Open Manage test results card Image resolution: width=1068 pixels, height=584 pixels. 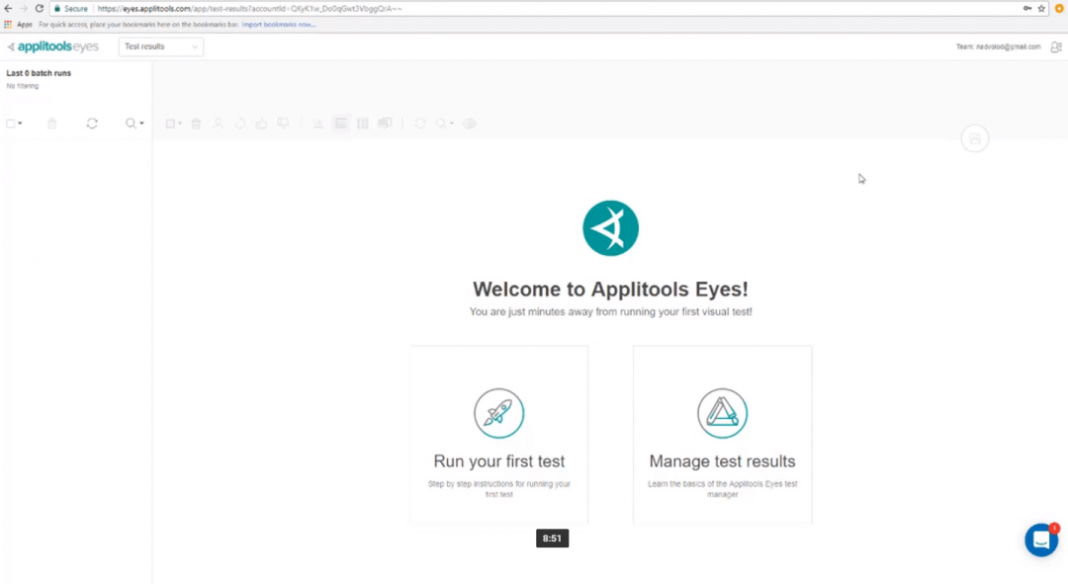pyautogui.click(x=722, y=435)
